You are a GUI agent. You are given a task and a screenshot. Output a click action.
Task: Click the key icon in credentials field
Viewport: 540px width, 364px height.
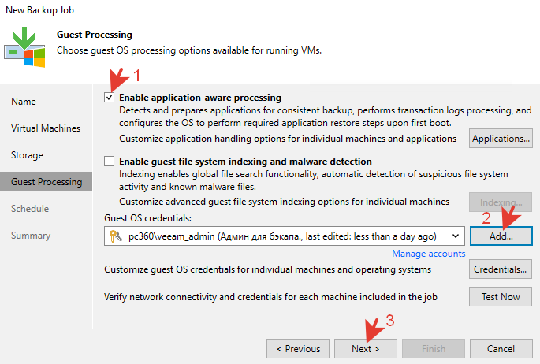(115, 236)
